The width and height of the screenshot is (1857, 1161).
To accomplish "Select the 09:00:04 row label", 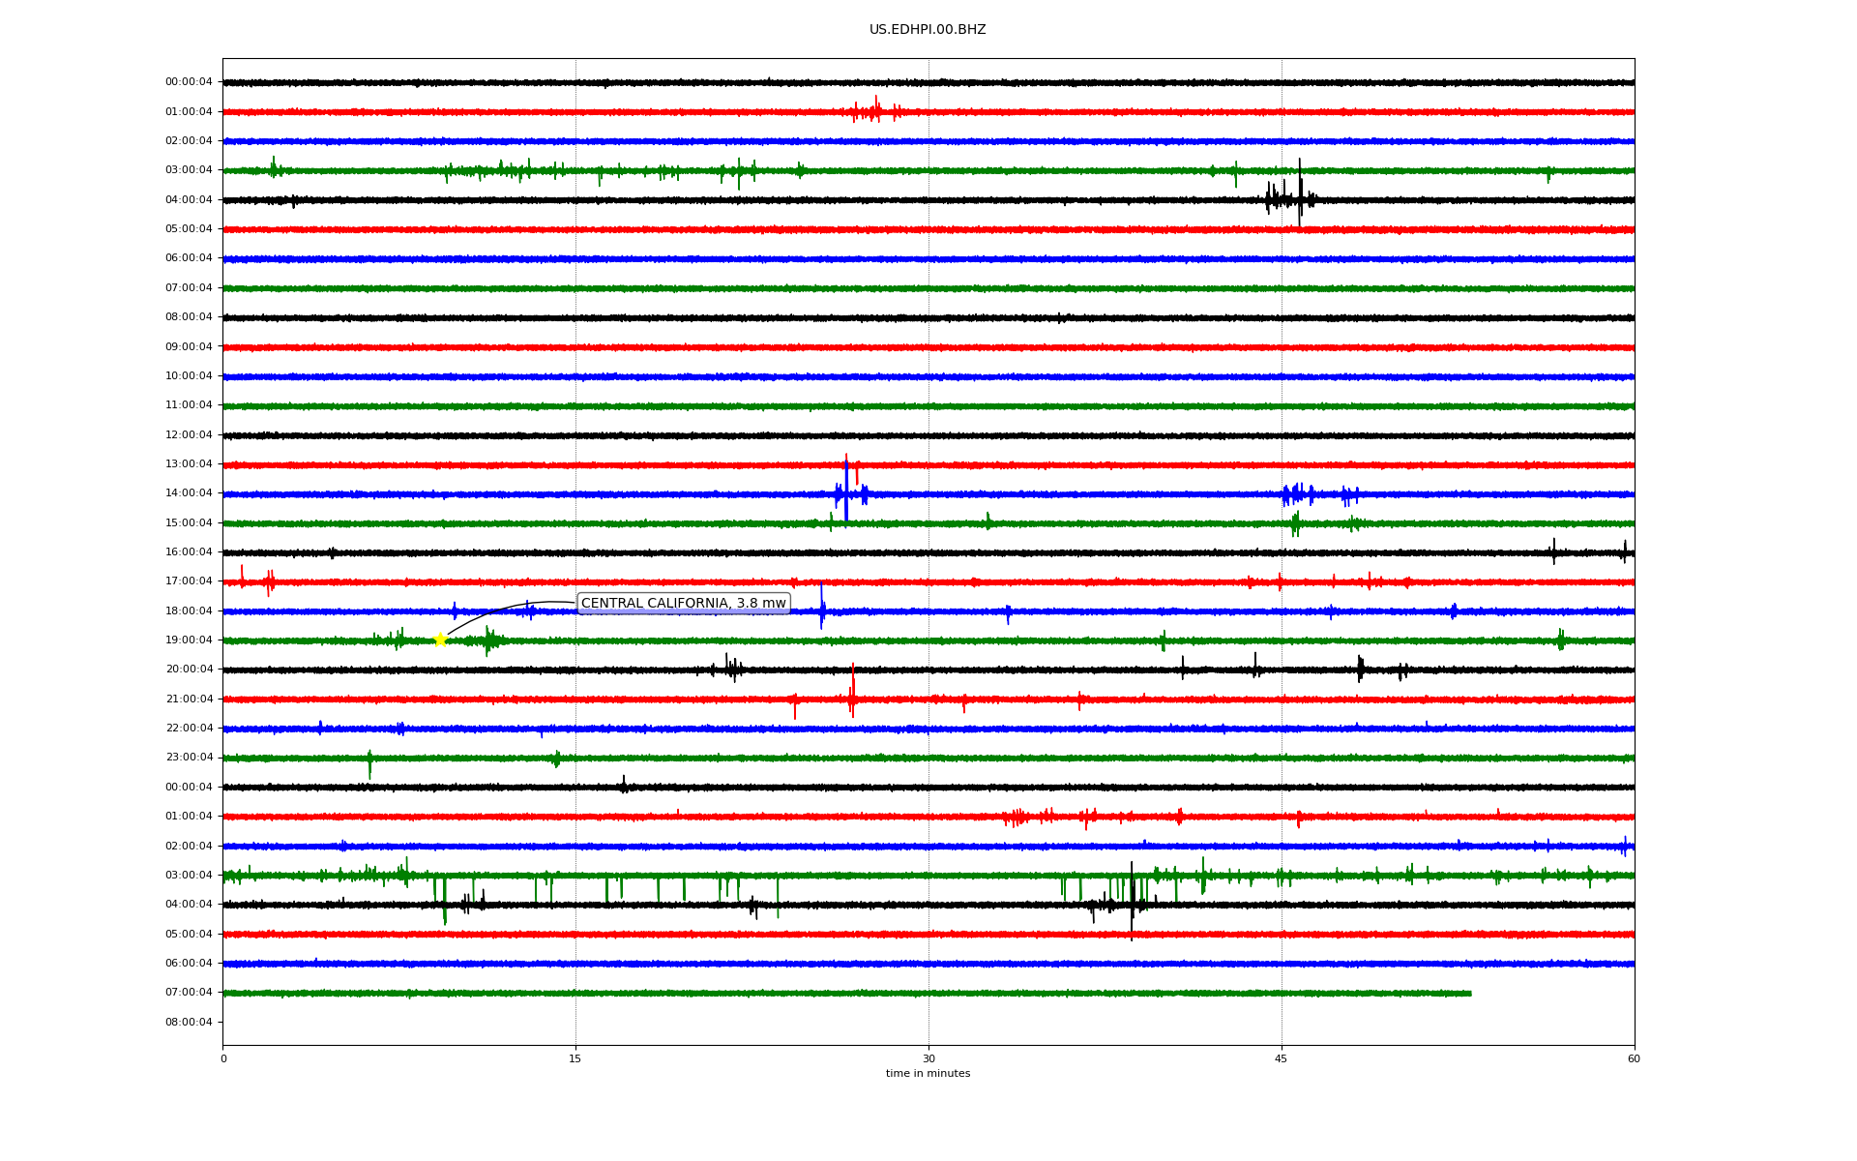I will 189,346.
